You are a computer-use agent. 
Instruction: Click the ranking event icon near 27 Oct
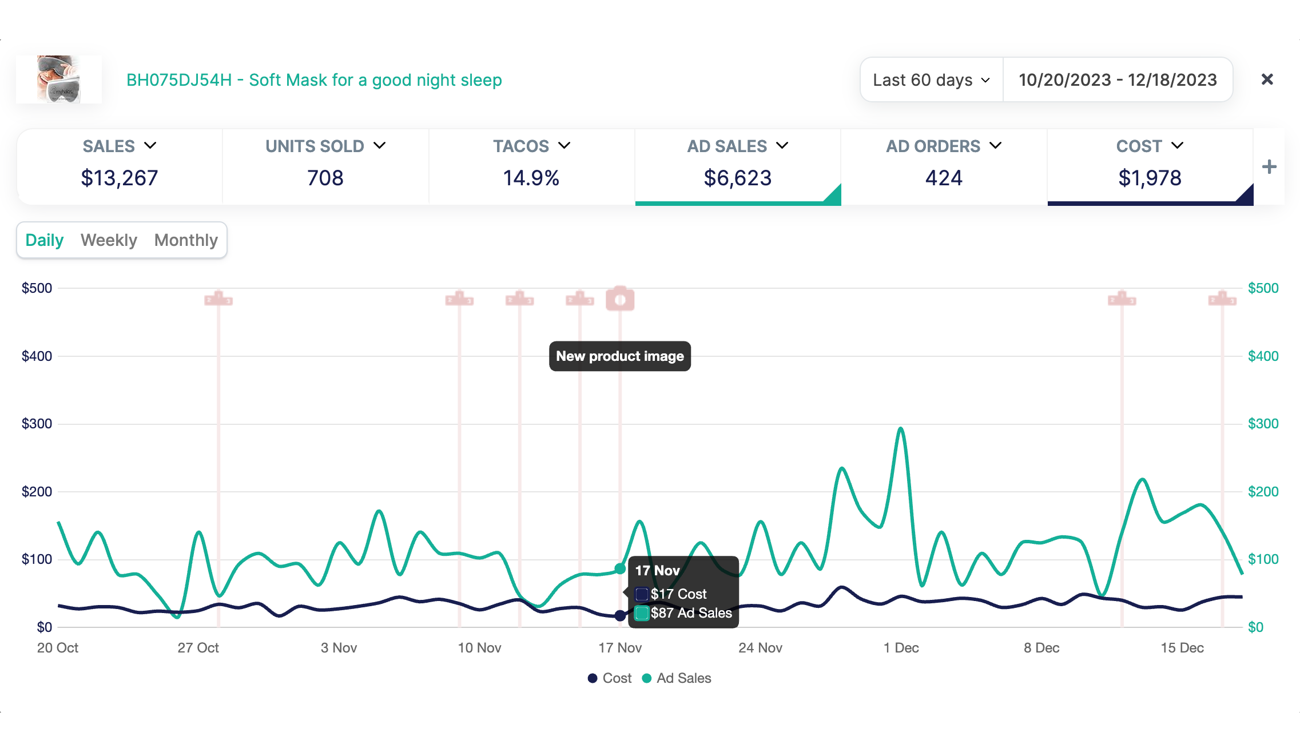(x=218, y=299)
